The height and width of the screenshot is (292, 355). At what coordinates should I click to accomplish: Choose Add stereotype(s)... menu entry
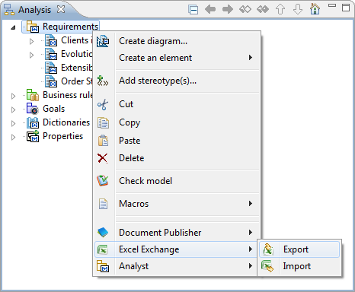click(177, 81)
